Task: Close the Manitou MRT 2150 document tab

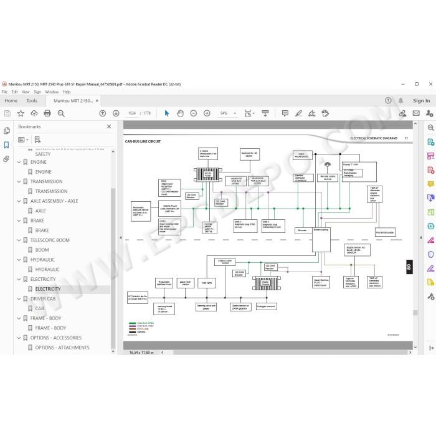Action: point(97,101)
